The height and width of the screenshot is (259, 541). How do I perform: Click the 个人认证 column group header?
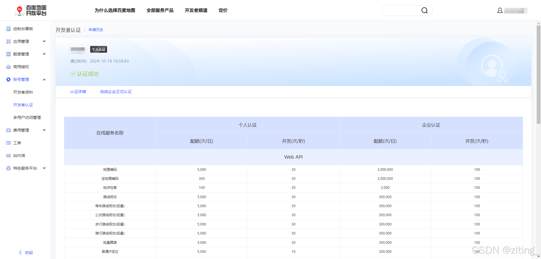248,125
